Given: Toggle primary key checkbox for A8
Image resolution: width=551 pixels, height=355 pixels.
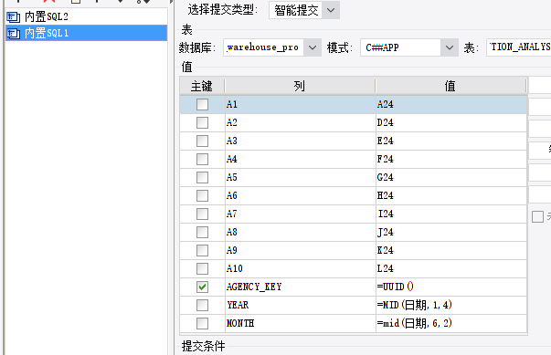Looking at the screenshot, I should pyautogui.click(x=202, y=232).
